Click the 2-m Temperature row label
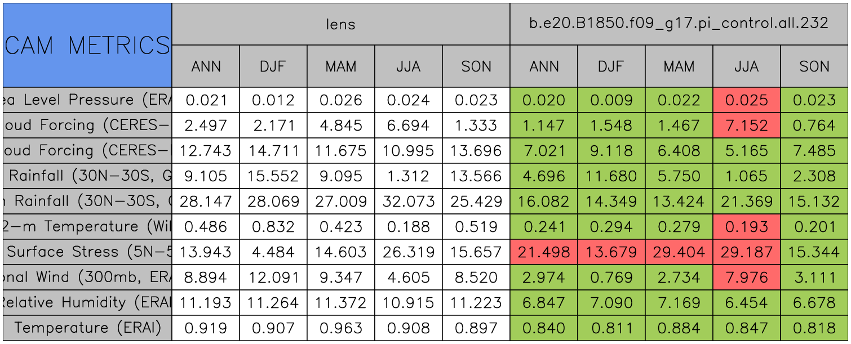The image size is (851, 344). [x=87, y=226]
